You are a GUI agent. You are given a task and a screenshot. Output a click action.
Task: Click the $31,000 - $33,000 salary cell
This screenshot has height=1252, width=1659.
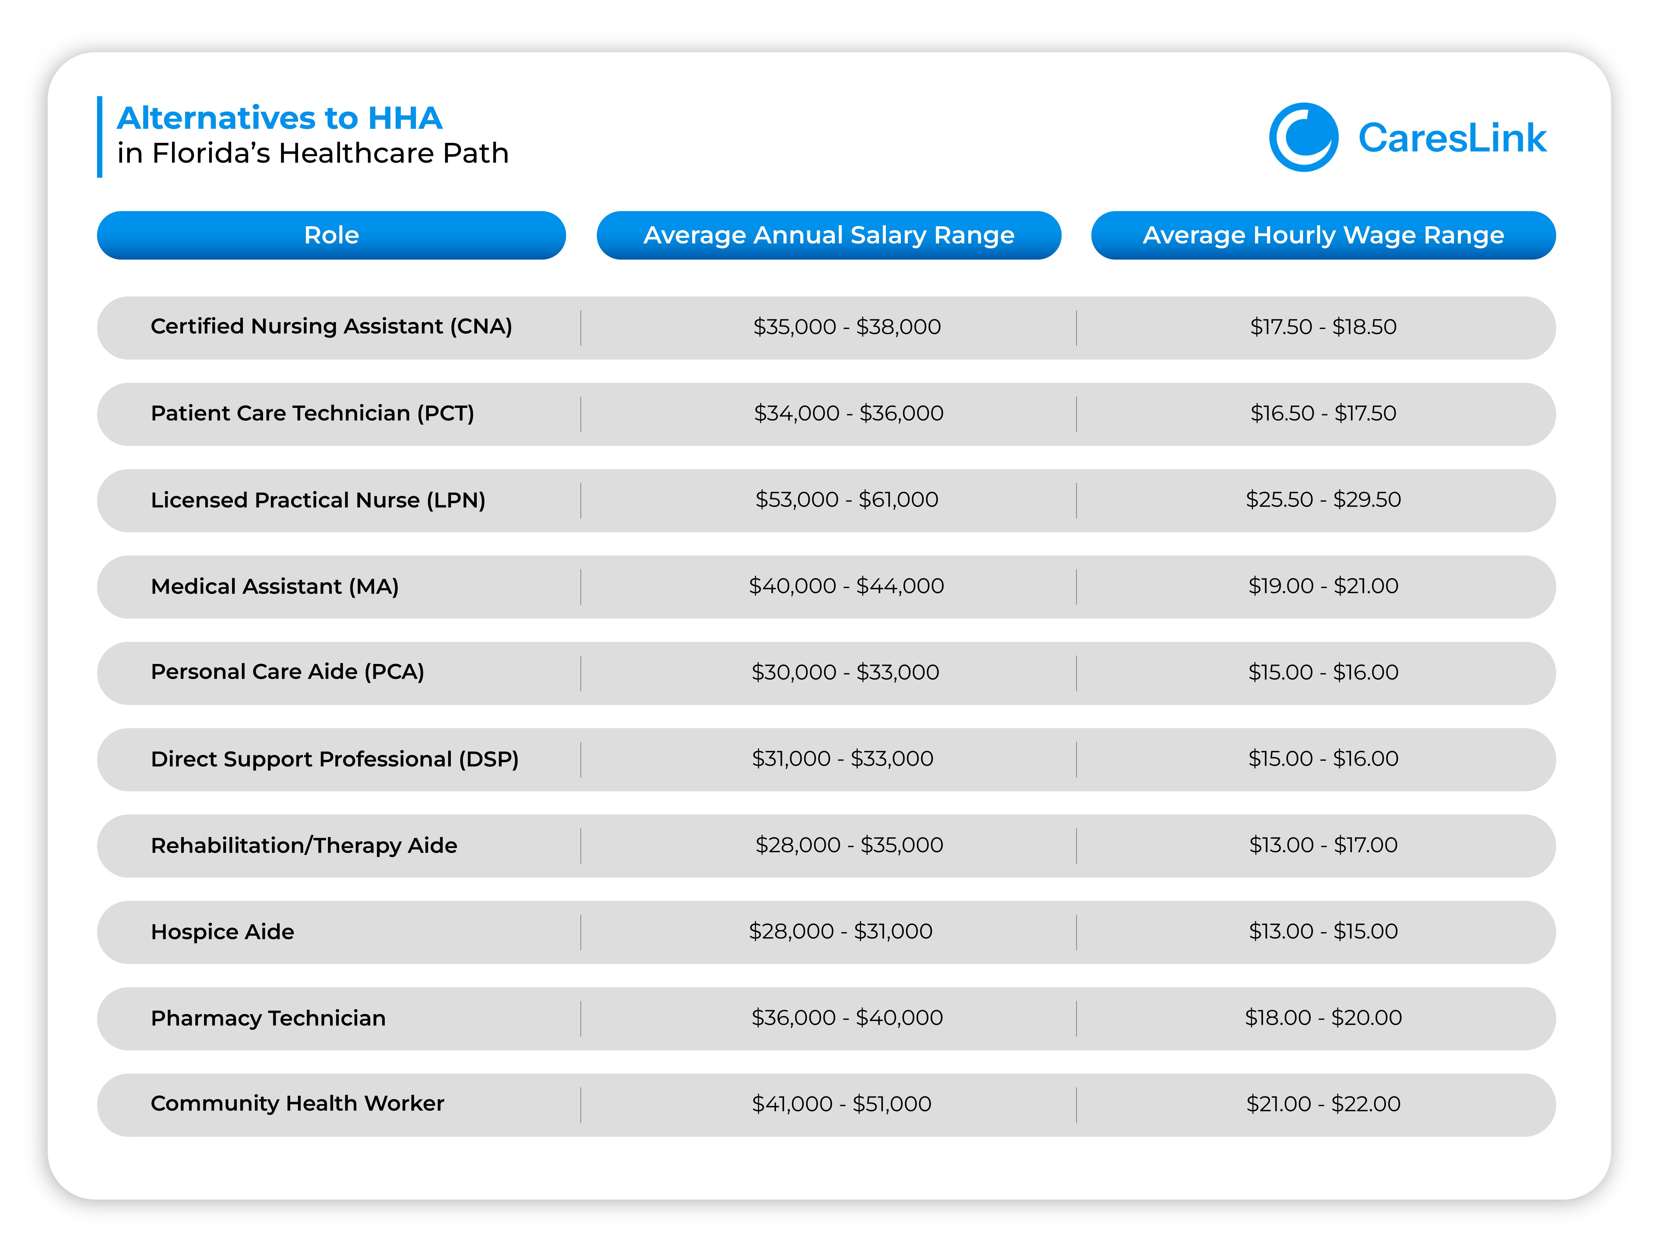point(842,759)
